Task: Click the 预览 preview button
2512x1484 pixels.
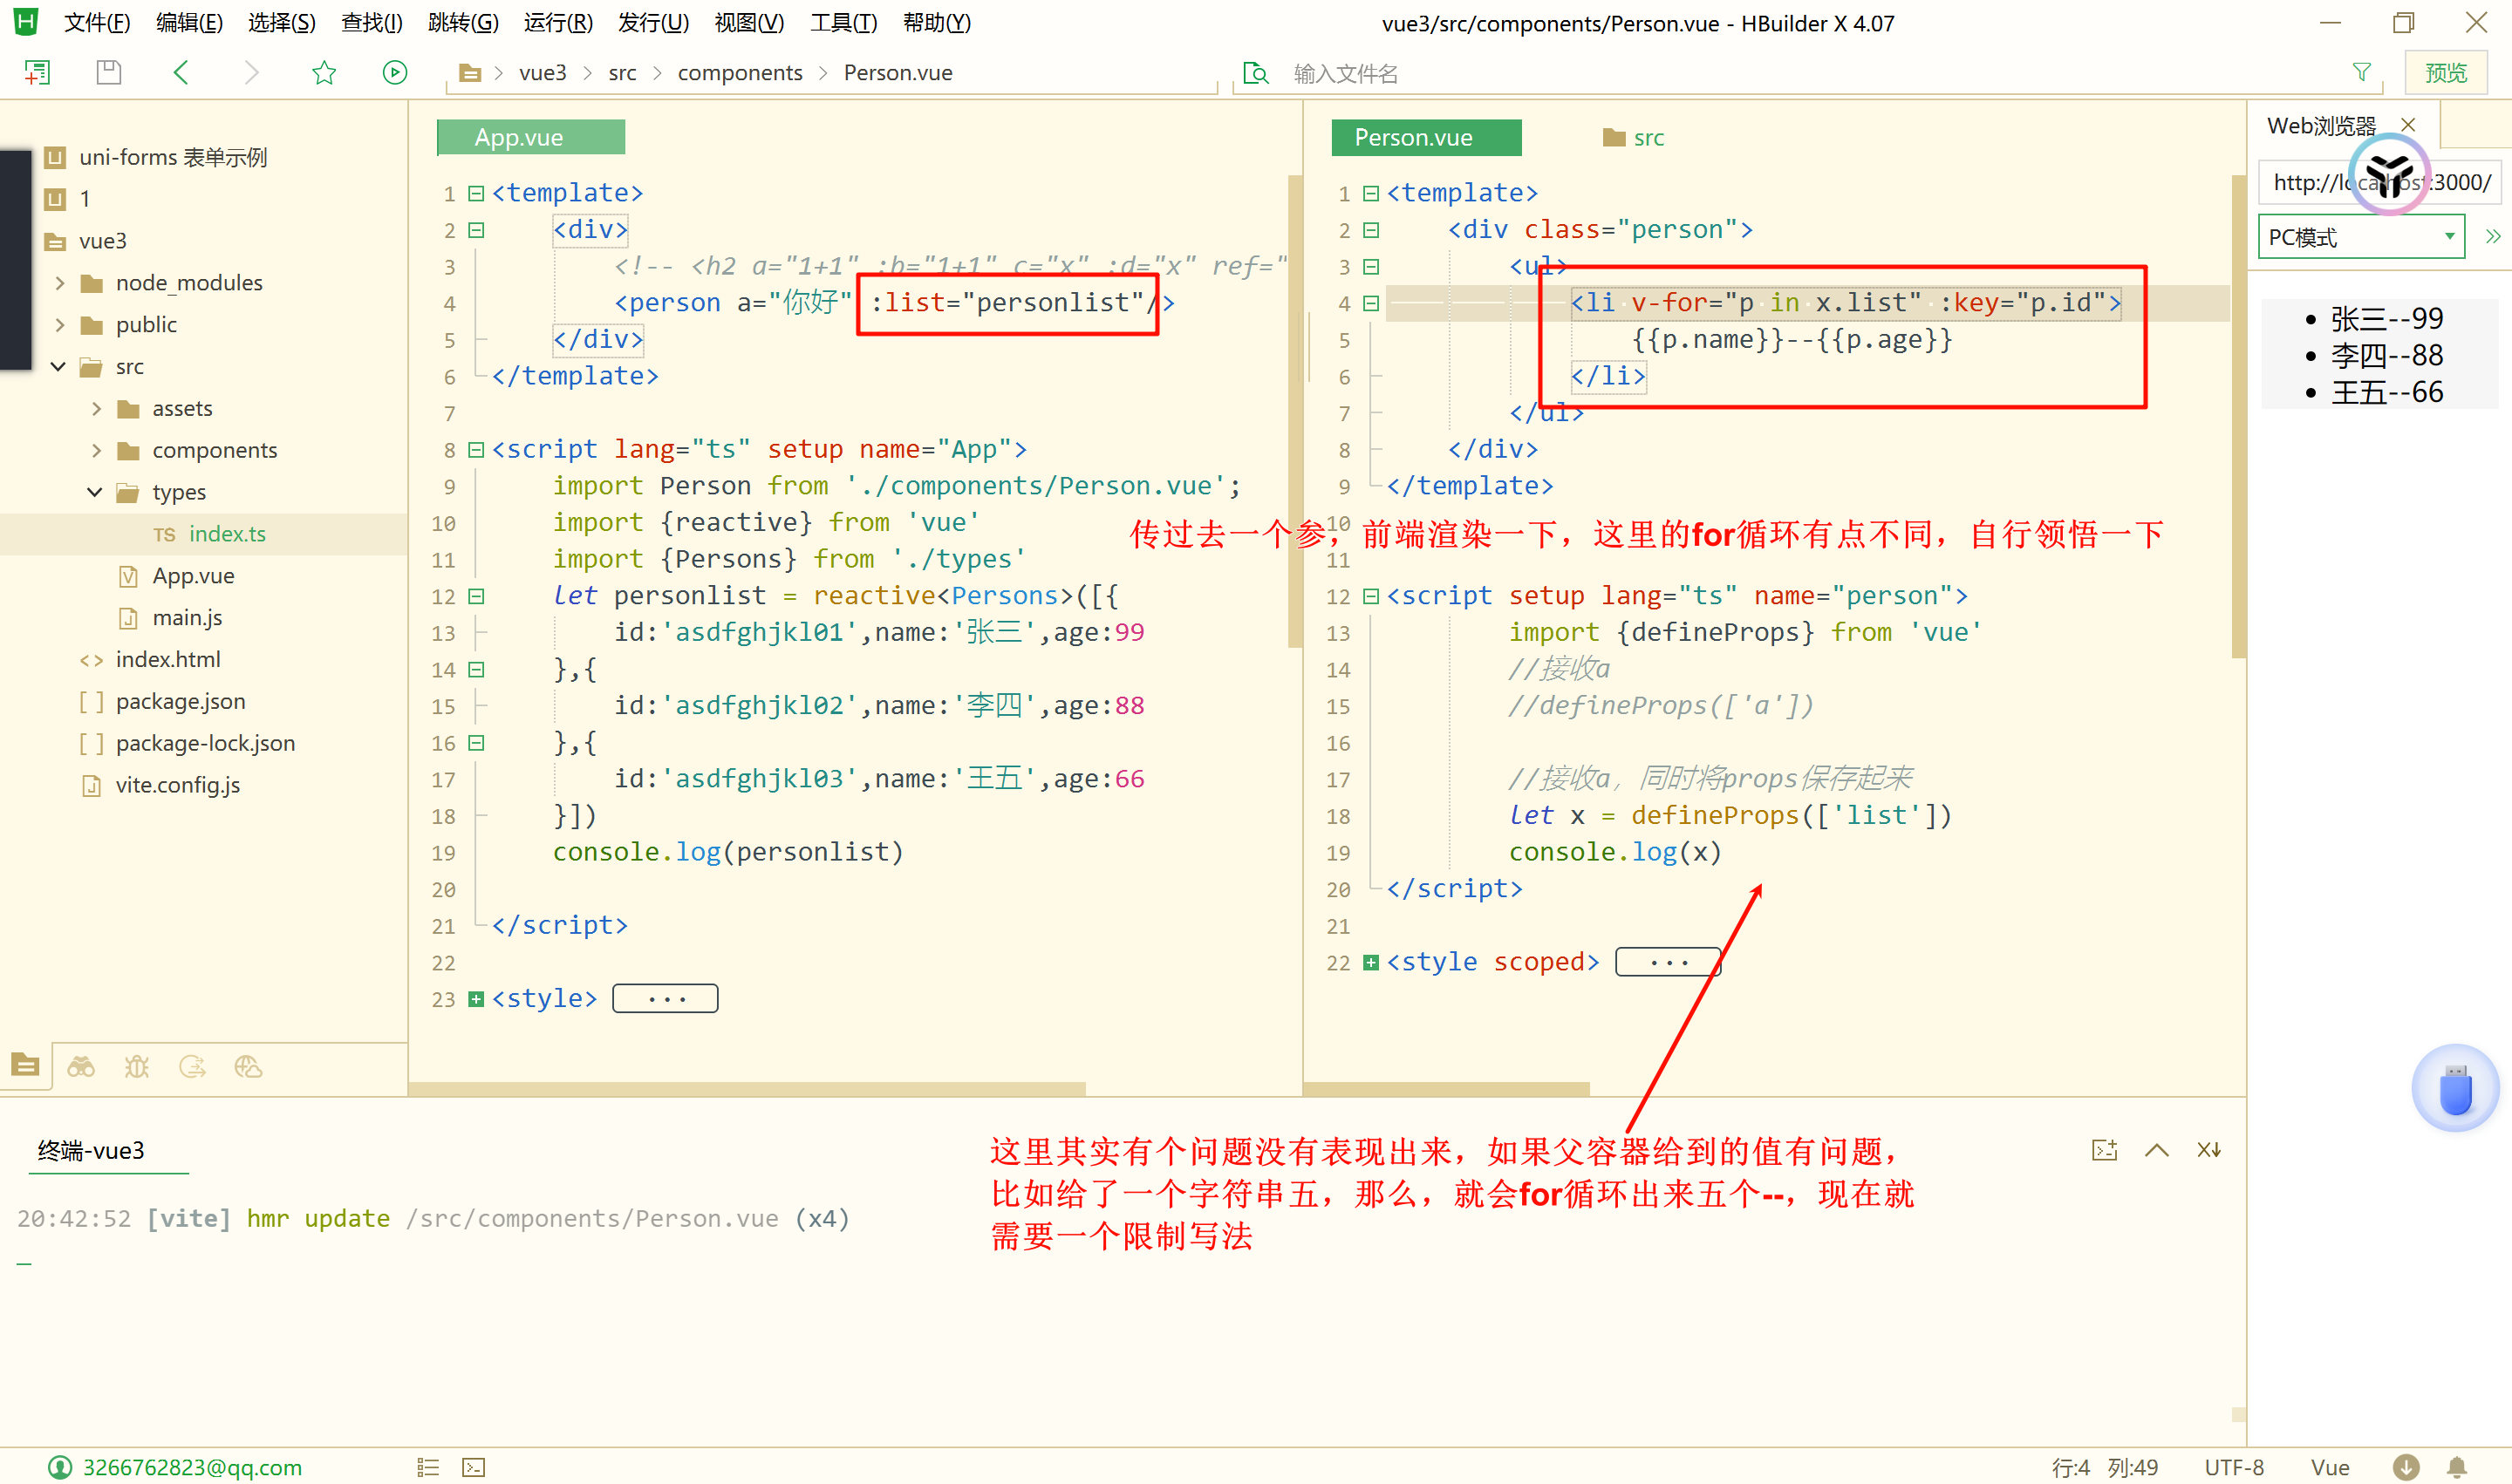Action: point(2445,73)
